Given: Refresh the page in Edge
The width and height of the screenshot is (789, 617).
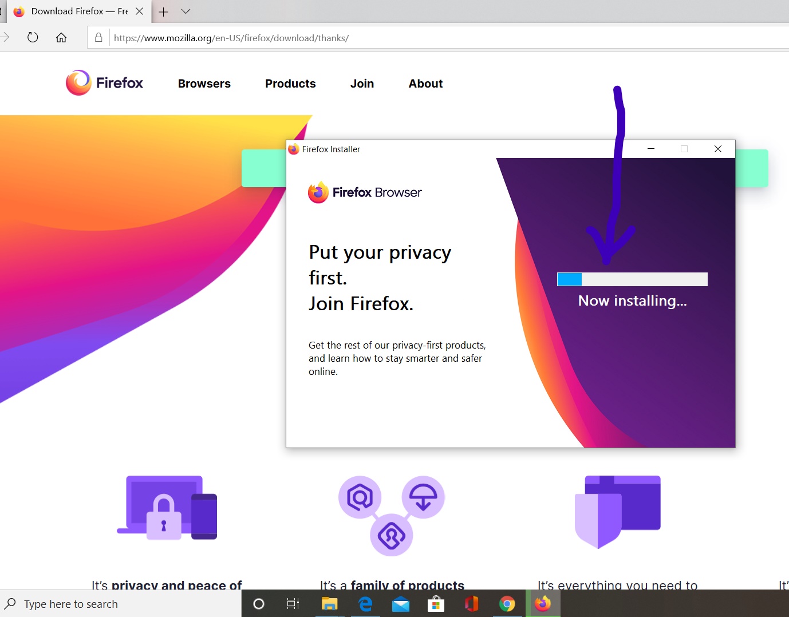Looking at the screenshot, I should [33, 38].
